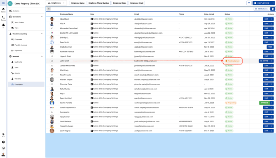Open the kebab menu in Sachin Pandita's row
276x158 pixels.
tap(272, 103)
